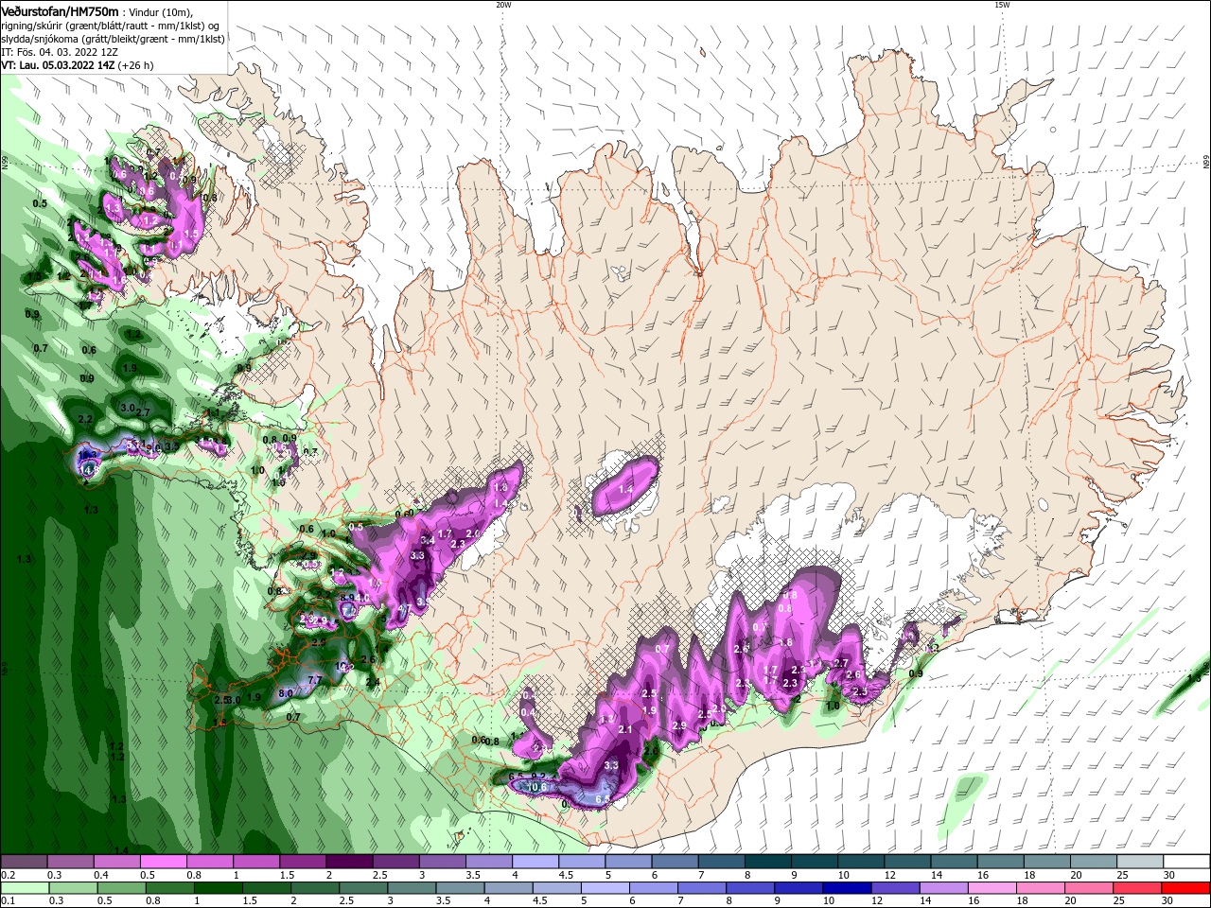The width and height of the screenshot is (1211, 908).
Task: Click the 'Vindur (10m),' text in the header
Action: [x=159, y=11]
